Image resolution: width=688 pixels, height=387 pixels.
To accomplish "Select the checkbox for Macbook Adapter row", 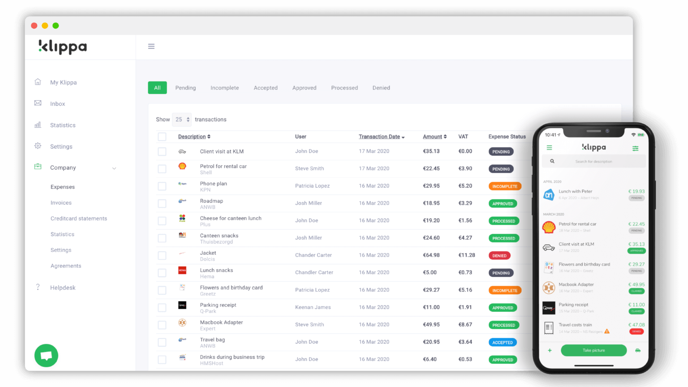I will pyautogui.click(x=162, y=325).
